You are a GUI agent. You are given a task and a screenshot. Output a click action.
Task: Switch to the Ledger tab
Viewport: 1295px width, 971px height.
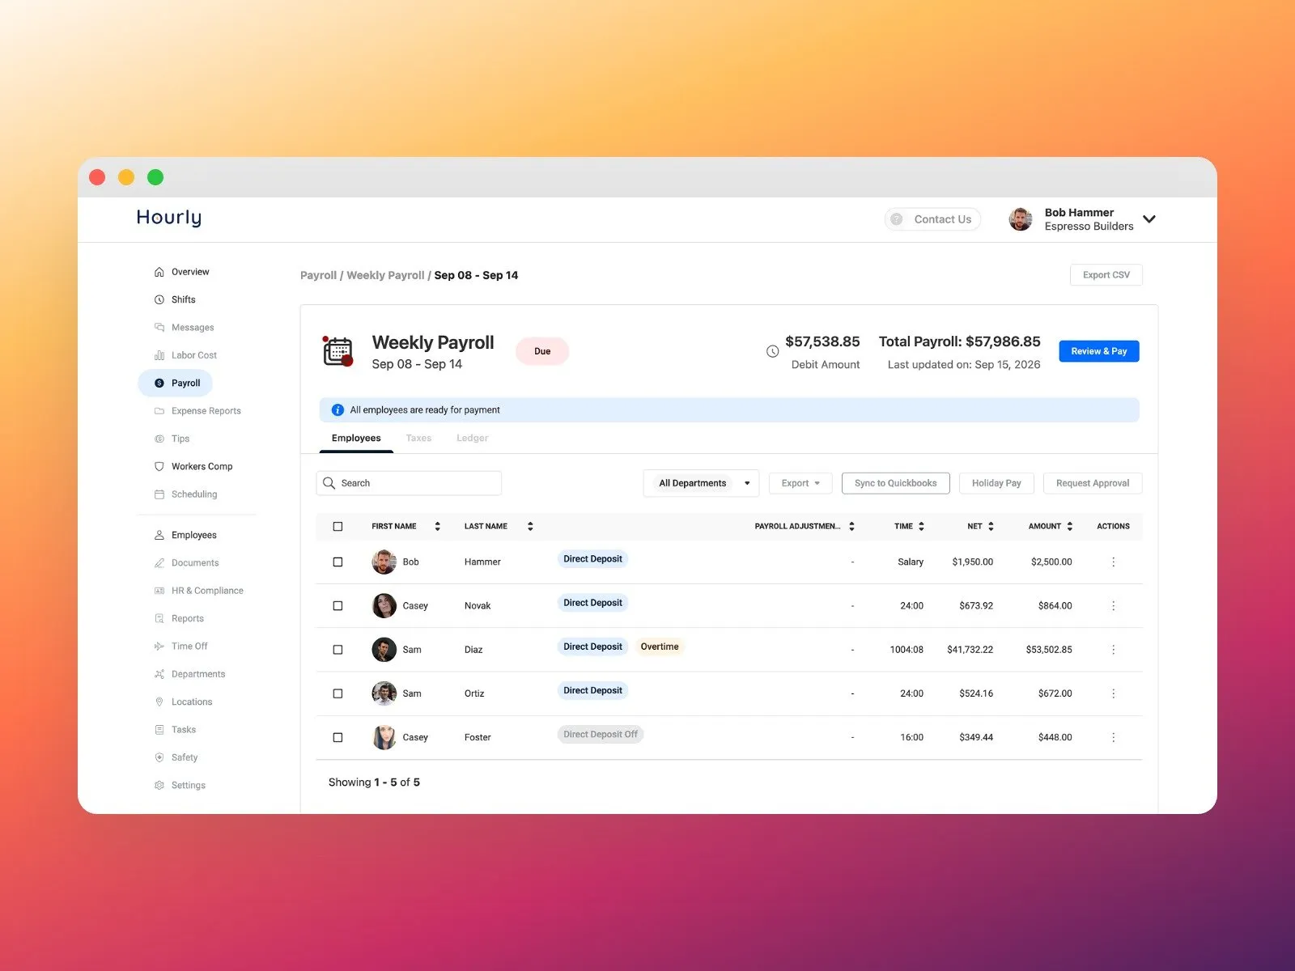pyautogui.click(x=472, y=439)
